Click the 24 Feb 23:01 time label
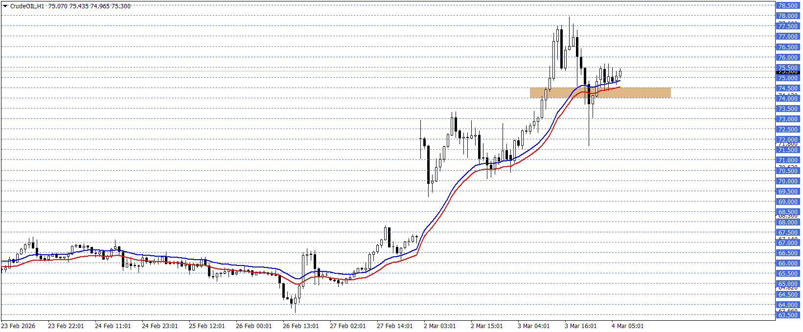 (x=160, y=326)
